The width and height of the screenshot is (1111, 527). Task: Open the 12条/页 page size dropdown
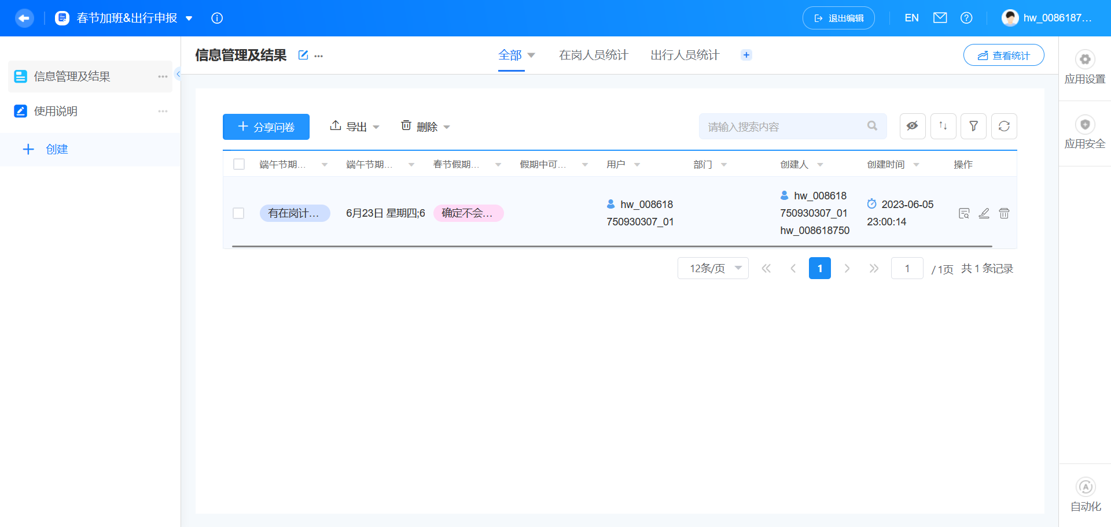pyautogui.click(x=713, y=268)
